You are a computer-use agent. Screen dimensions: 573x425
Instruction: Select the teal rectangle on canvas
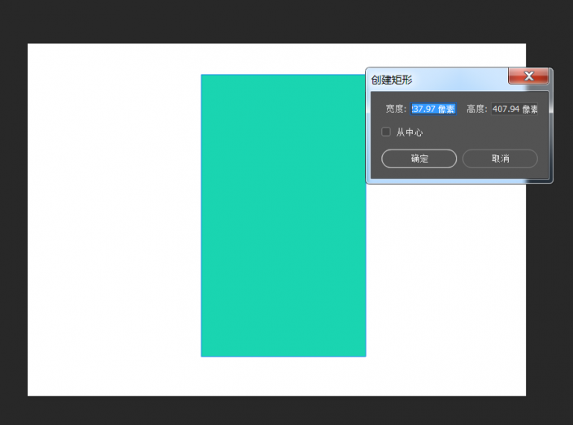[283, 215]
